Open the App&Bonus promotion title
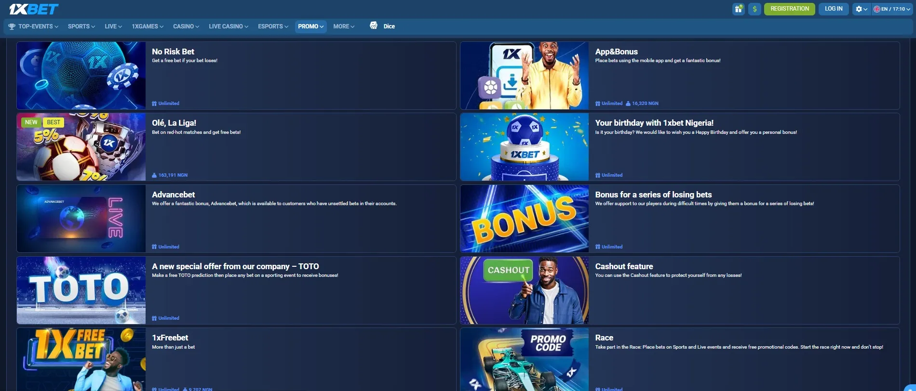 [x=616, y=52]
